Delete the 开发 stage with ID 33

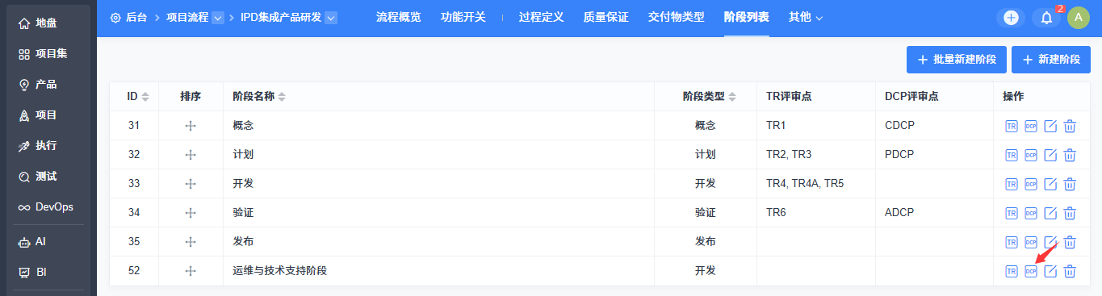point(1070,184)
